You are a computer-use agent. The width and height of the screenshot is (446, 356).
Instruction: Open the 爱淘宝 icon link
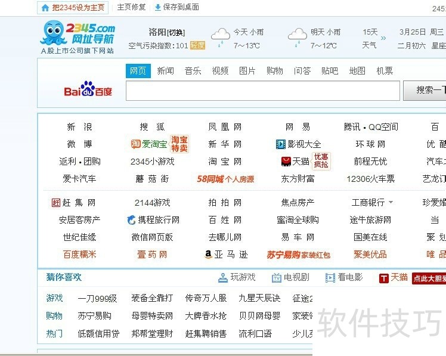[x=136, y=144]
